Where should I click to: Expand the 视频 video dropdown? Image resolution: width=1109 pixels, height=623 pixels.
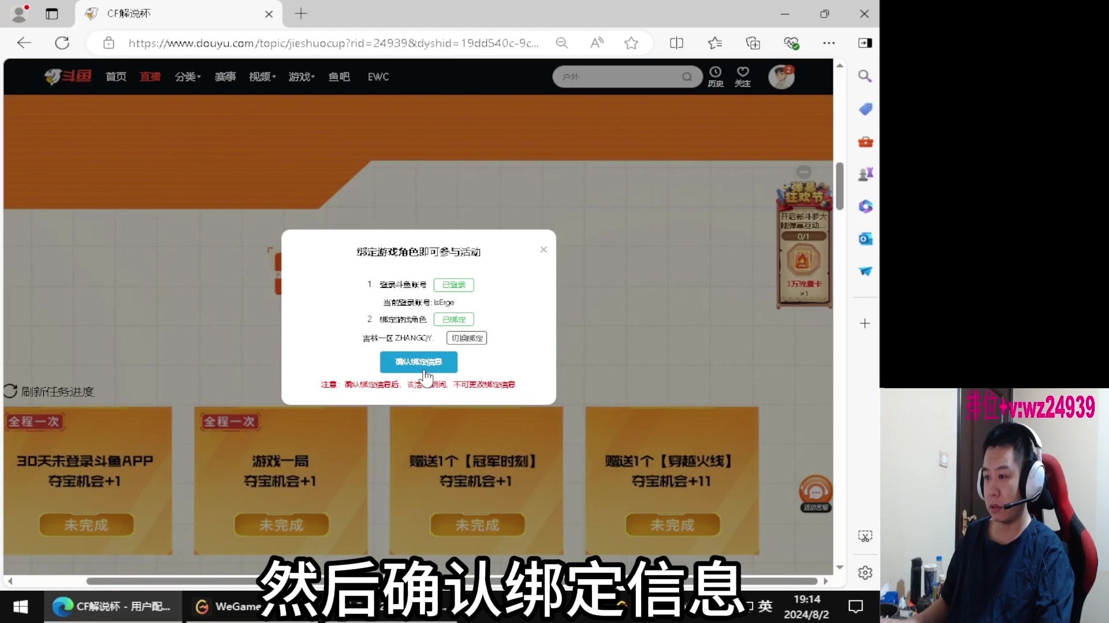pyautogui.click(x=261, y=76)
